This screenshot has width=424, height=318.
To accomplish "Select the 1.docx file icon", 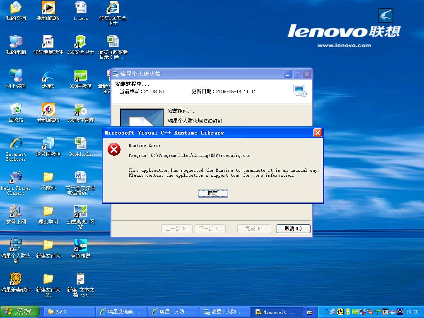I will pos(81,11).
